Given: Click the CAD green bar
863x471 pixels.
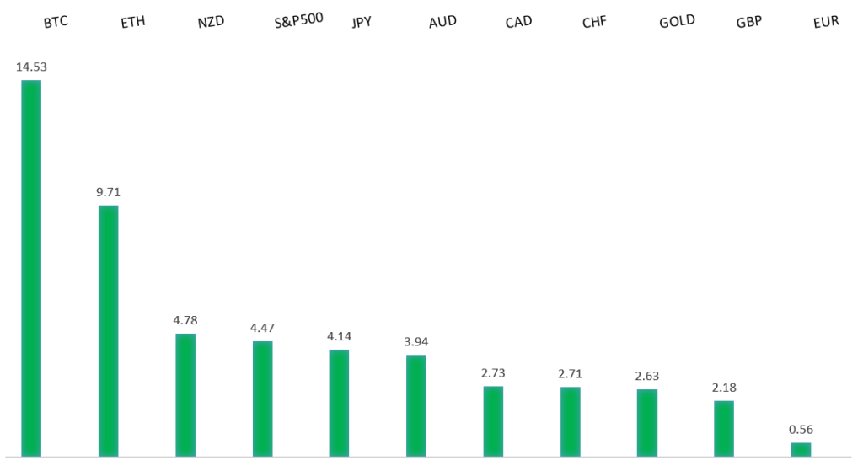Looking at the screenshot, I should pos(493,421).
